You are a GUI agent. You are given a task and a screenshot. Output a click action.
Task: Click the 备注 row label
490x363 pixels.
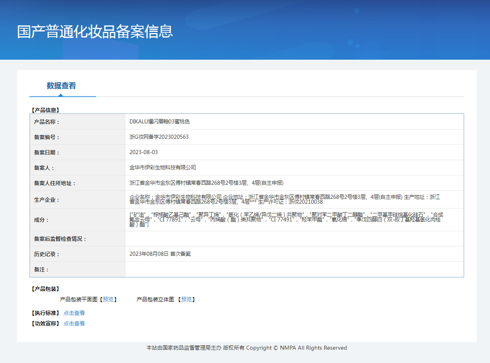click(x=42, y=269)
